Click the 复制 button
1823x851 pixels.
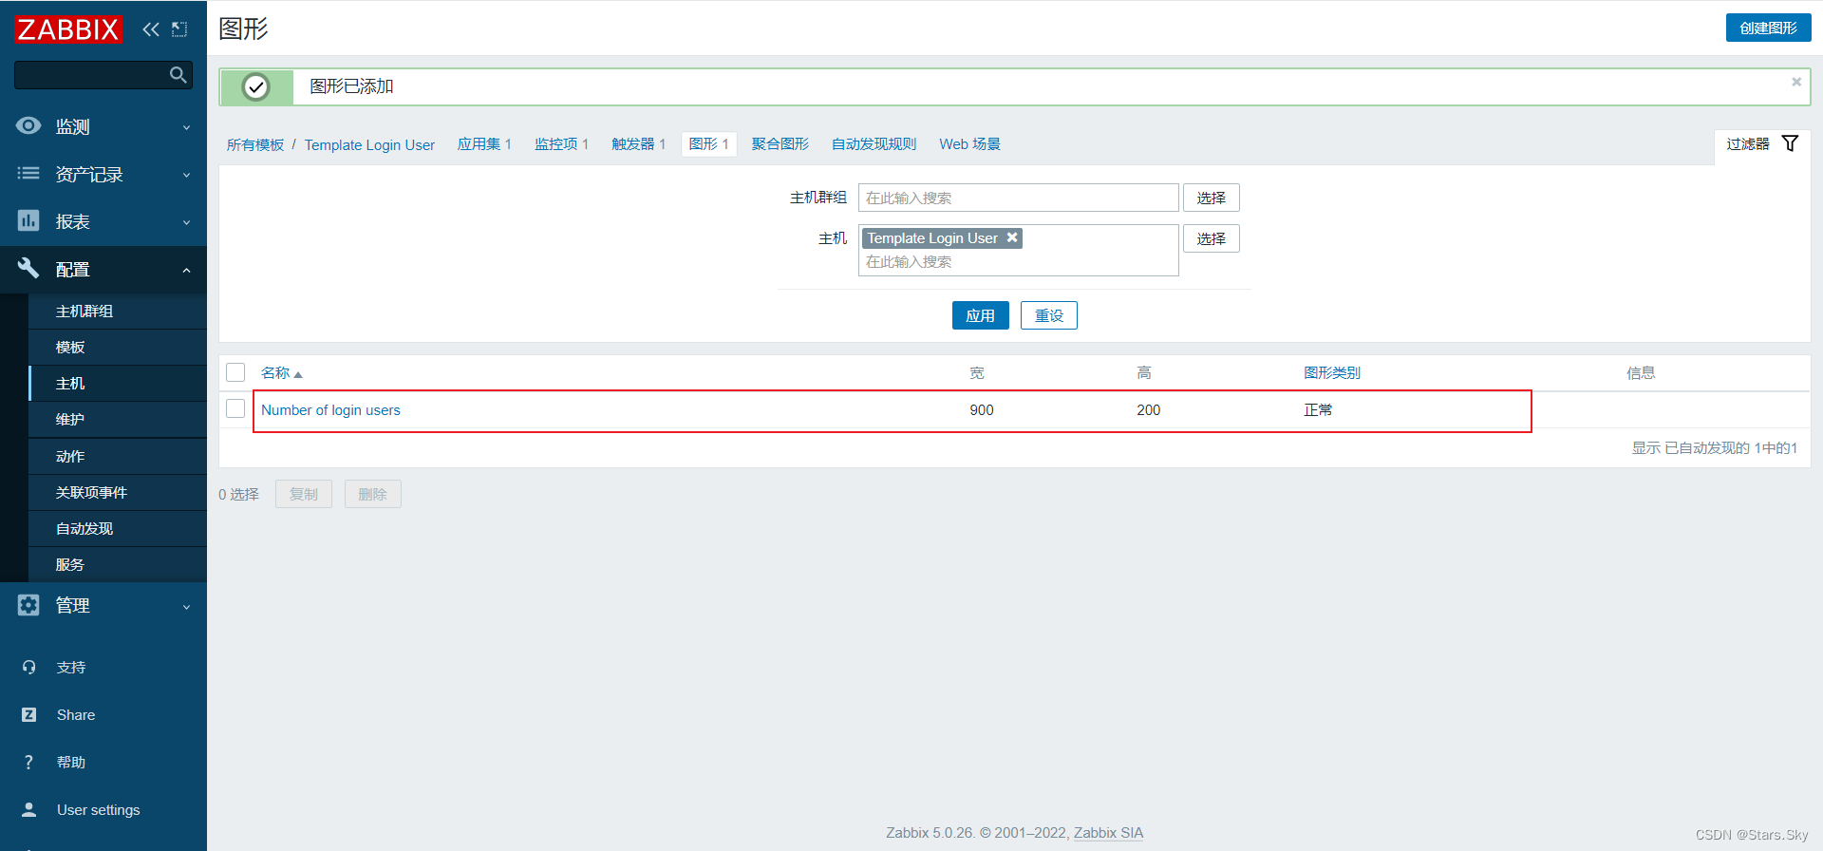pos(303,494)
